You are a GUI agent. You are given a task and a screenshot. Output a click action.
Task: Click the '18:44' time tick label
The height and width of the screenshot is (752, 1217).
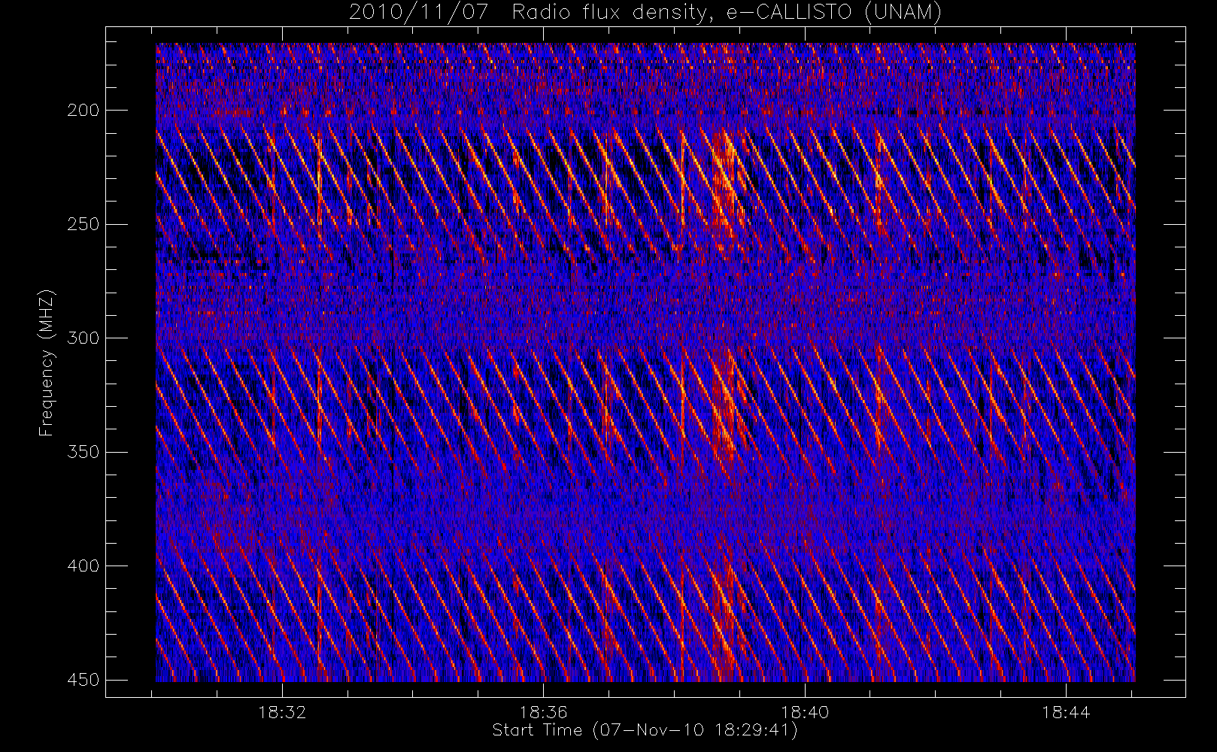pyautogui.click(x=1066, y=712)
